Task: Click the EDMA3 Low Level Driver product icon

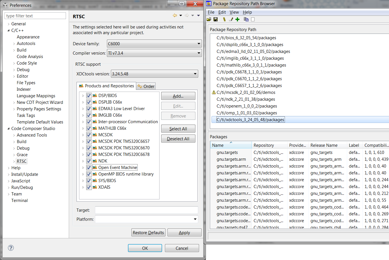Action: click(x=95, y=109)
